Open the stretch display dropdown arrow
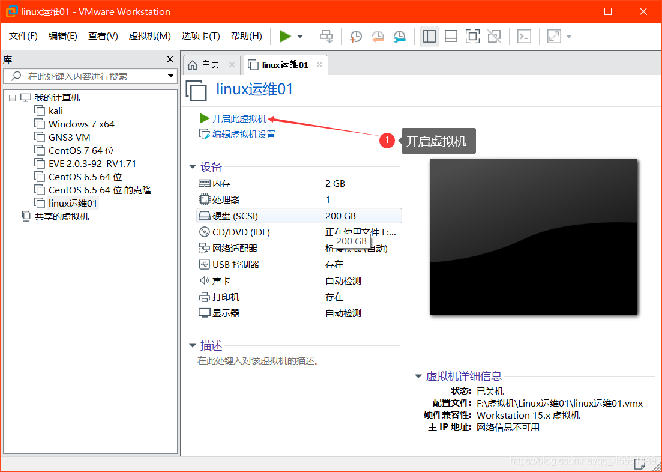The height and width of the screenshot is (472, 662). (569, 37)
